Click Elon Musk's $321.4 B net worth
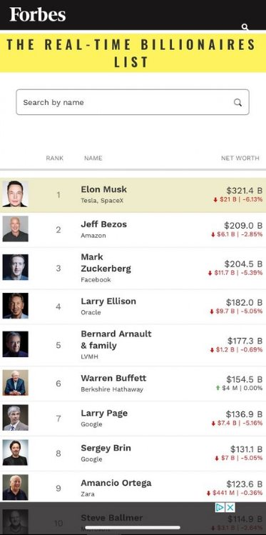266x535 pixels. tap(244, 191)
